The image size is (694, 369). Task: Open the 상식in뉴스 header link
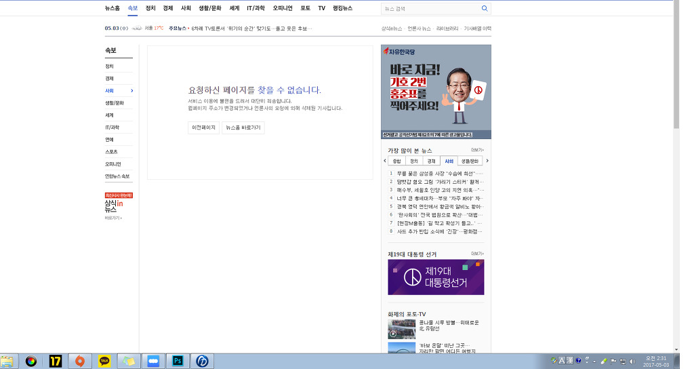[x=392, y=28]
